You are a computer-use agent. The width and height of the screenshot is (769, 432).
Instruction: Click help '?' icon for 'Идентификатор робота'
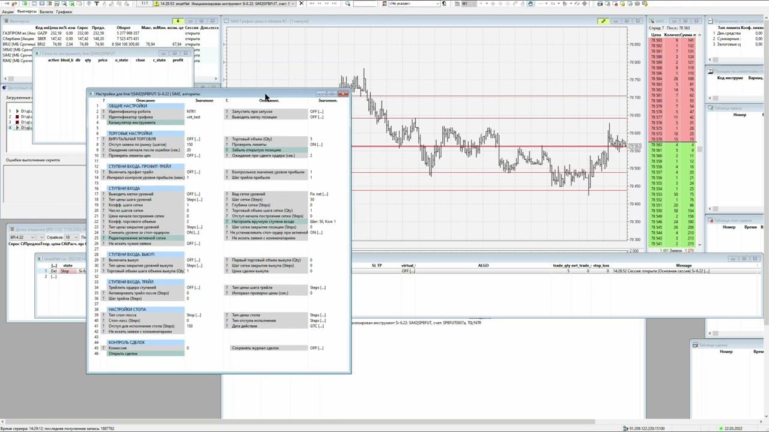(103, 112)
